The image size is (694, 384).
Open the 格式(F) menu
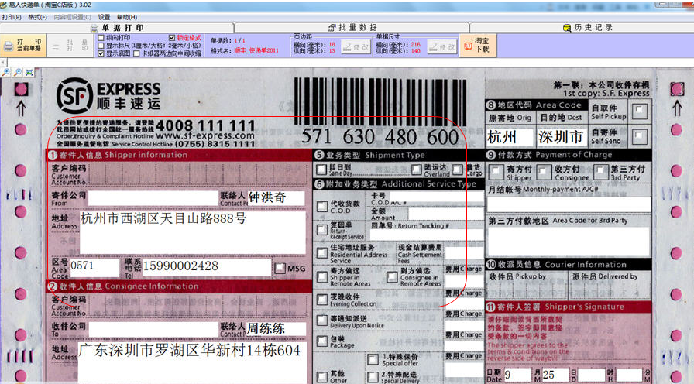click(x=38, y=17)
